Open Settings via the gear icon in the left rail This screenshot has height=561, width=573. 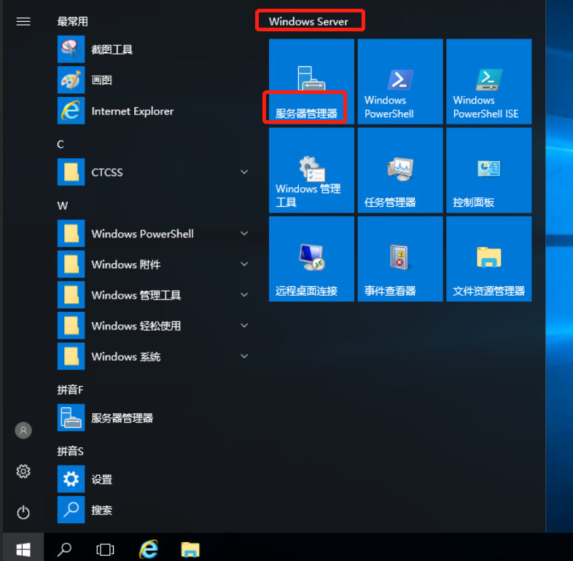(x=23, y=471)
